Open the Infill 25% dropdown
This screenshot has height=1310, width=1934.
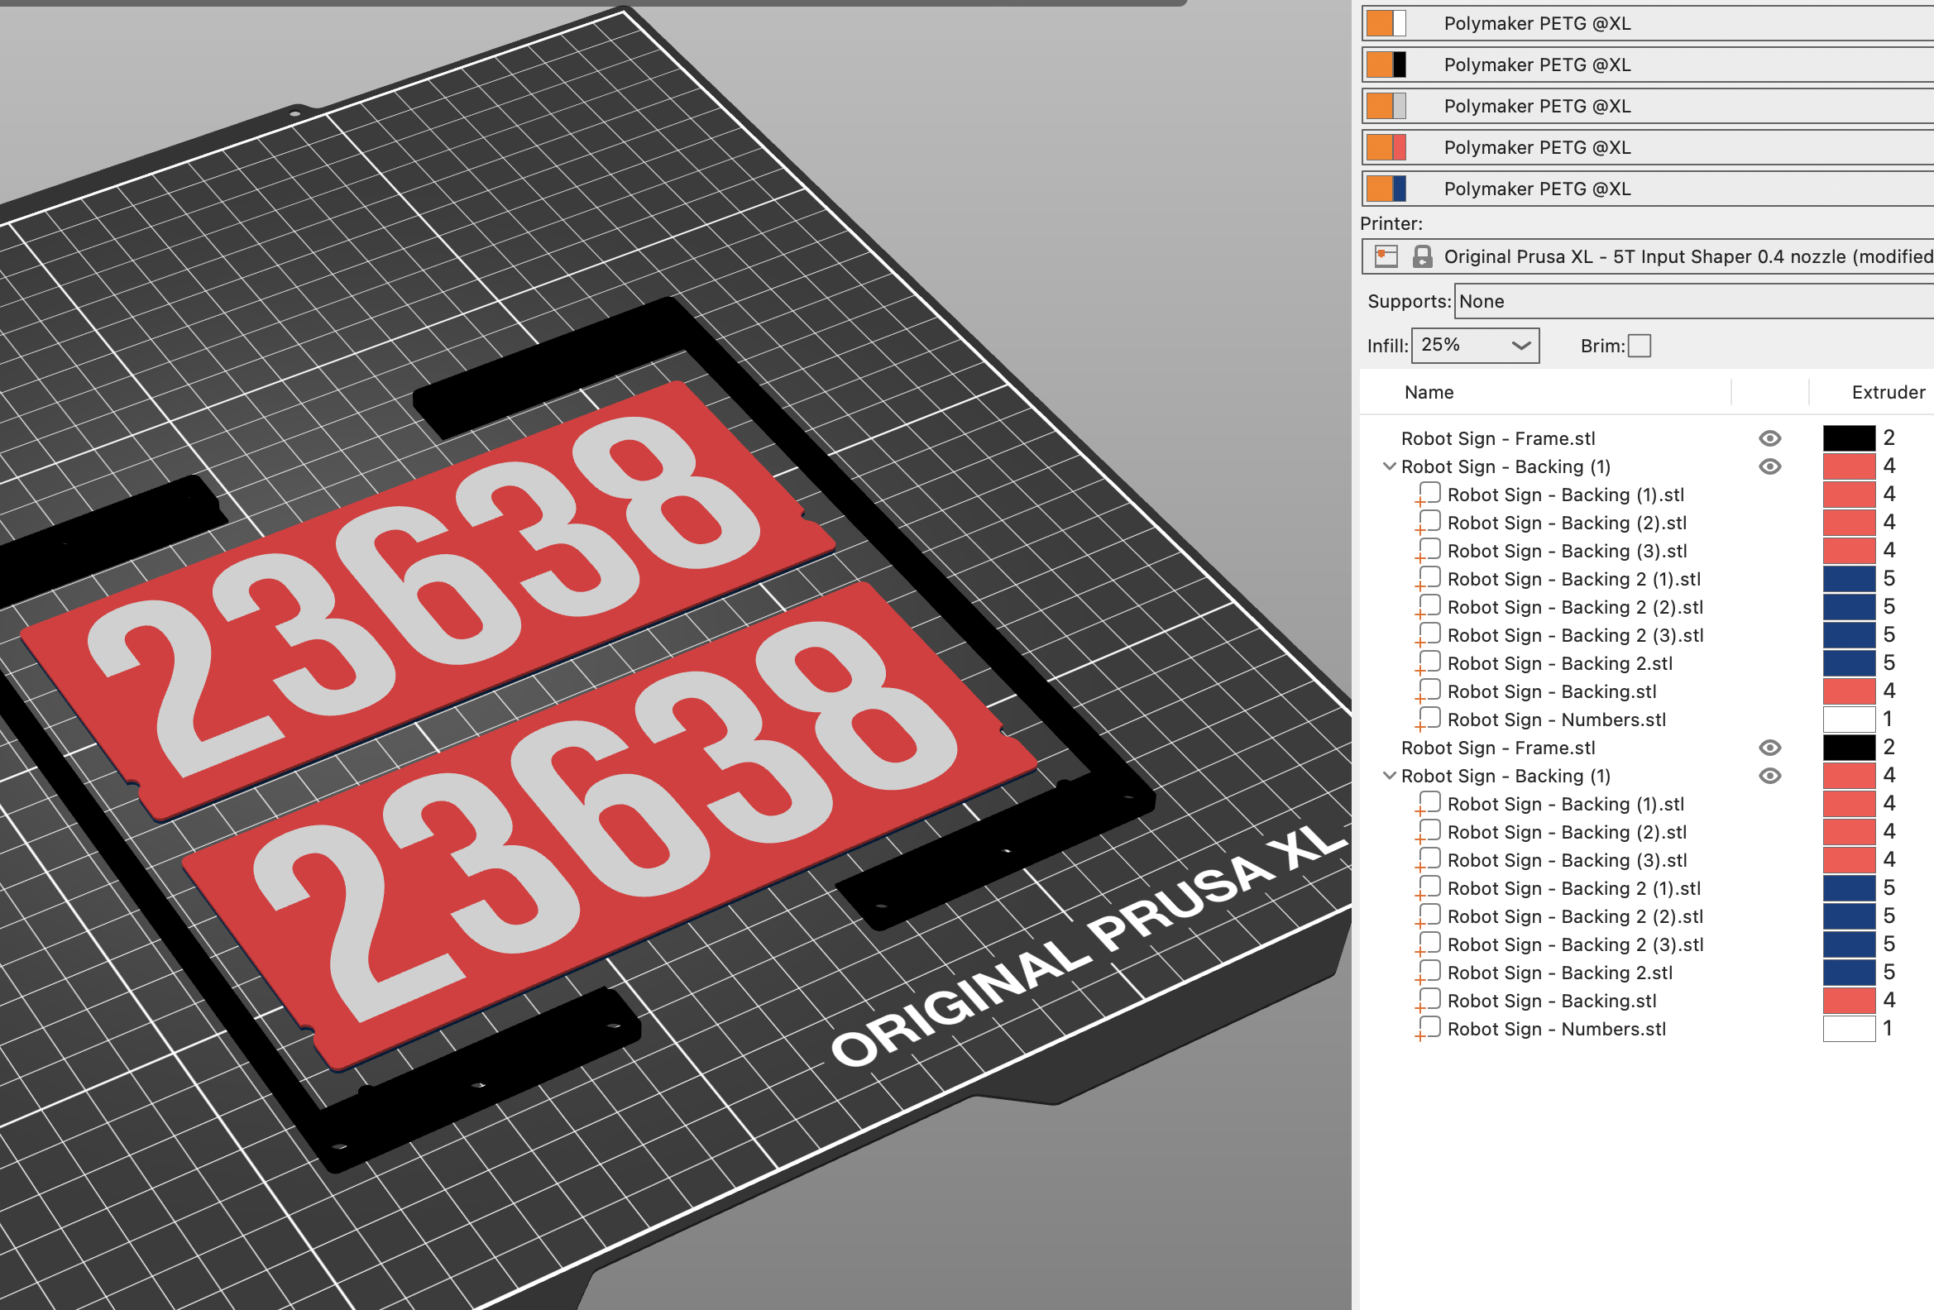(x=1475, y=345)
